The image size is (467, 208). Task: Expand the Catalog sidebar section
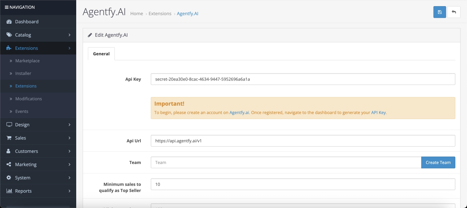(x=69, y=35)
